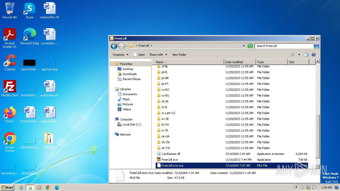Open the Start menu
340x191 pixels.
click(7, 188)
